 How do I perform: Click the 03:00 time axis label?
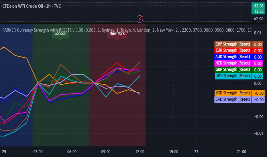38,152
